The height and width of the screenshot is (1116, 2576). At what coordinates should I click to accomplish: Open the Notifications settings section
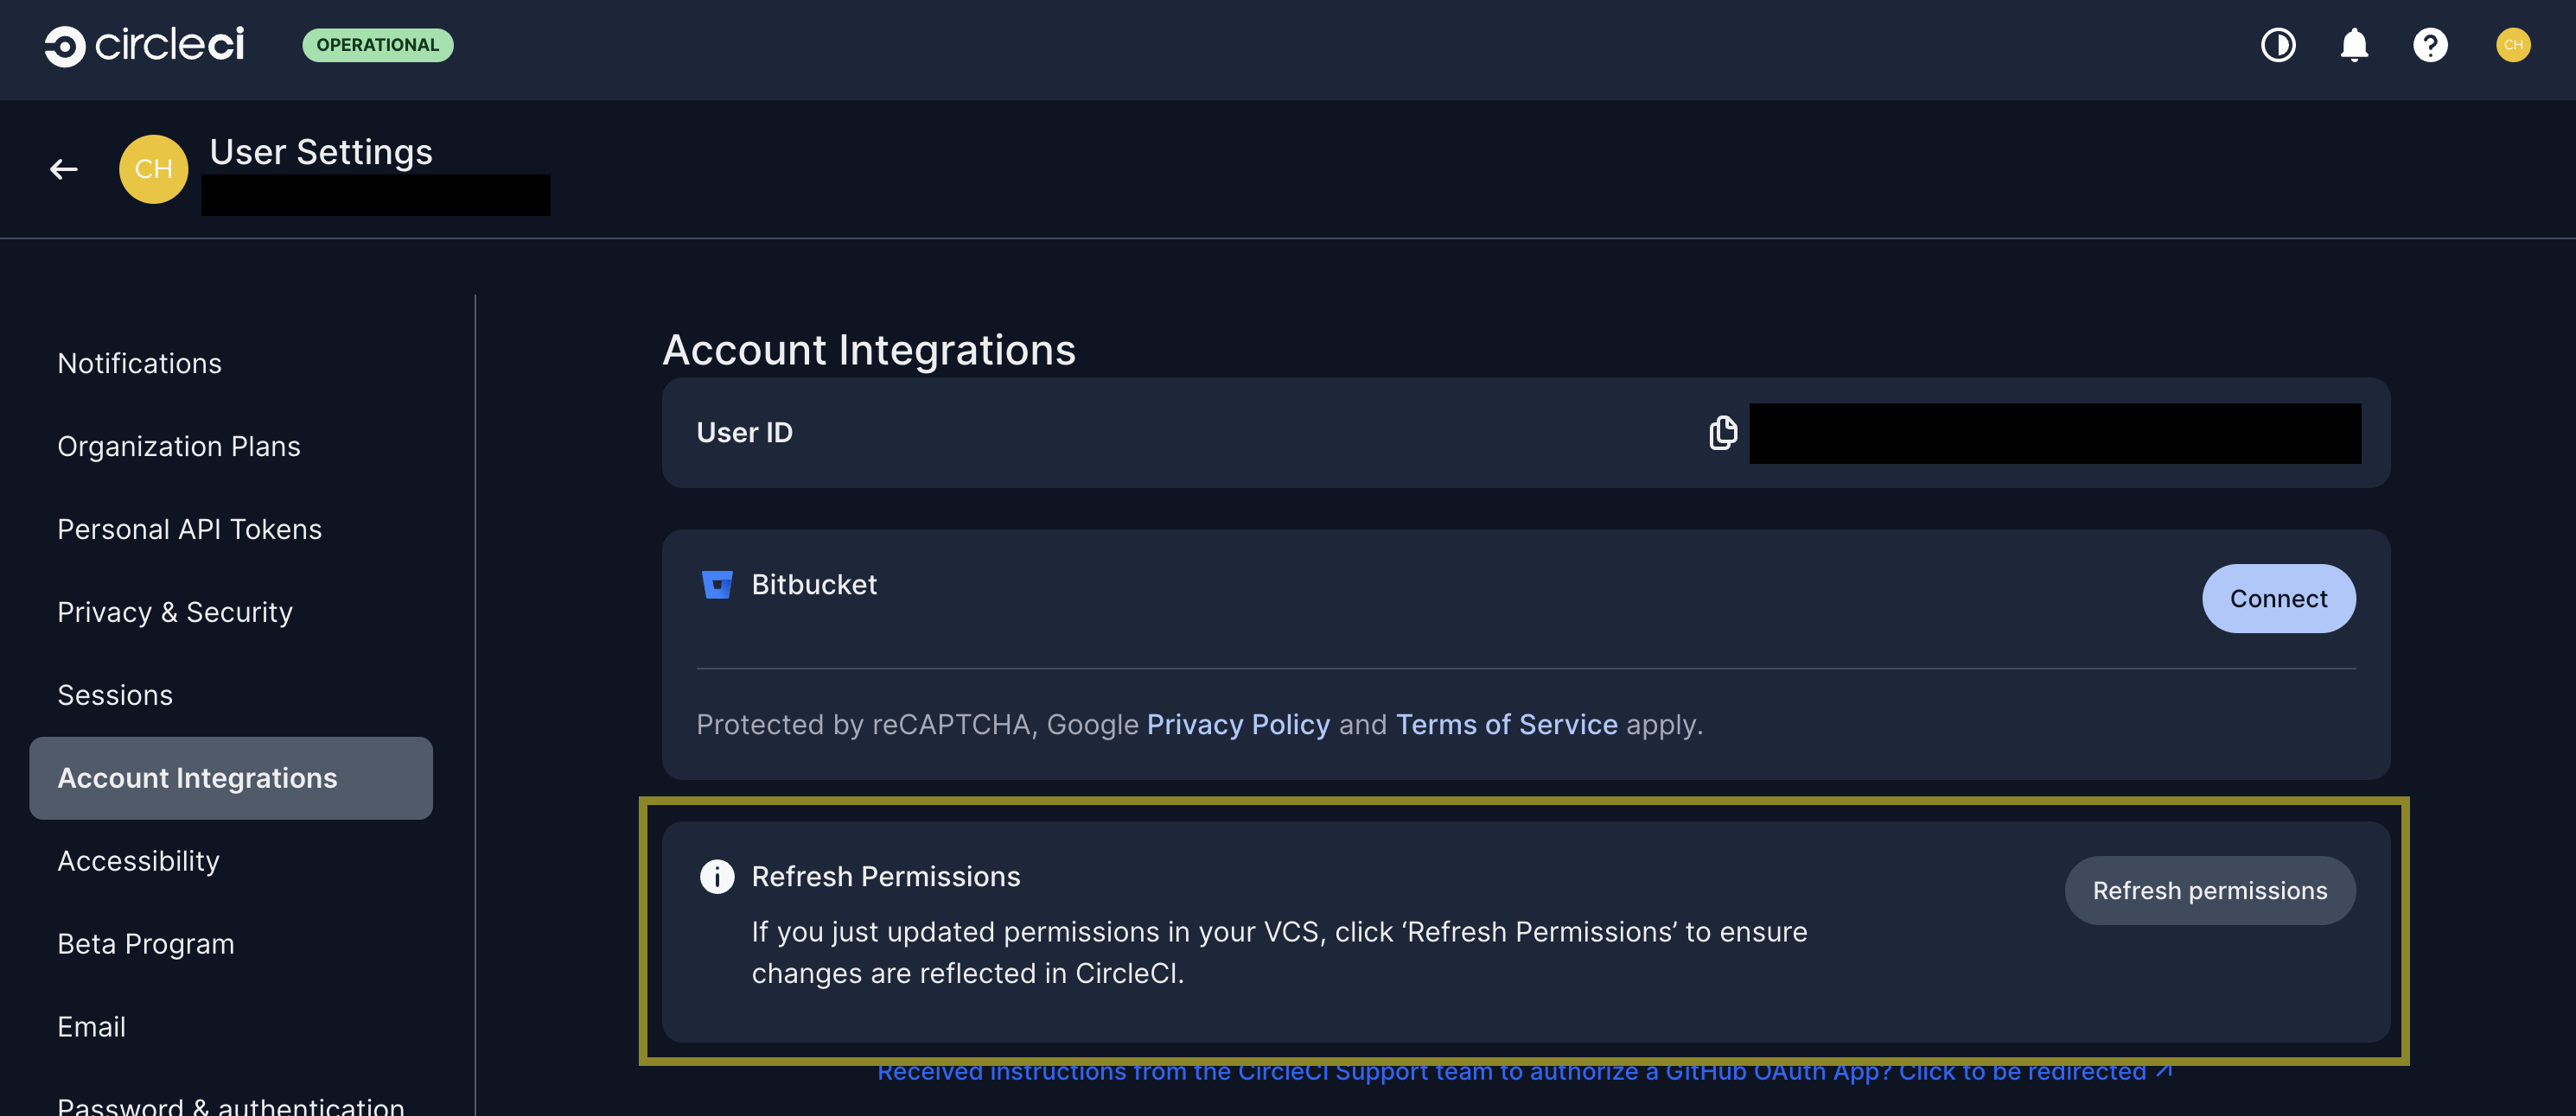click(x=139, y=364)
